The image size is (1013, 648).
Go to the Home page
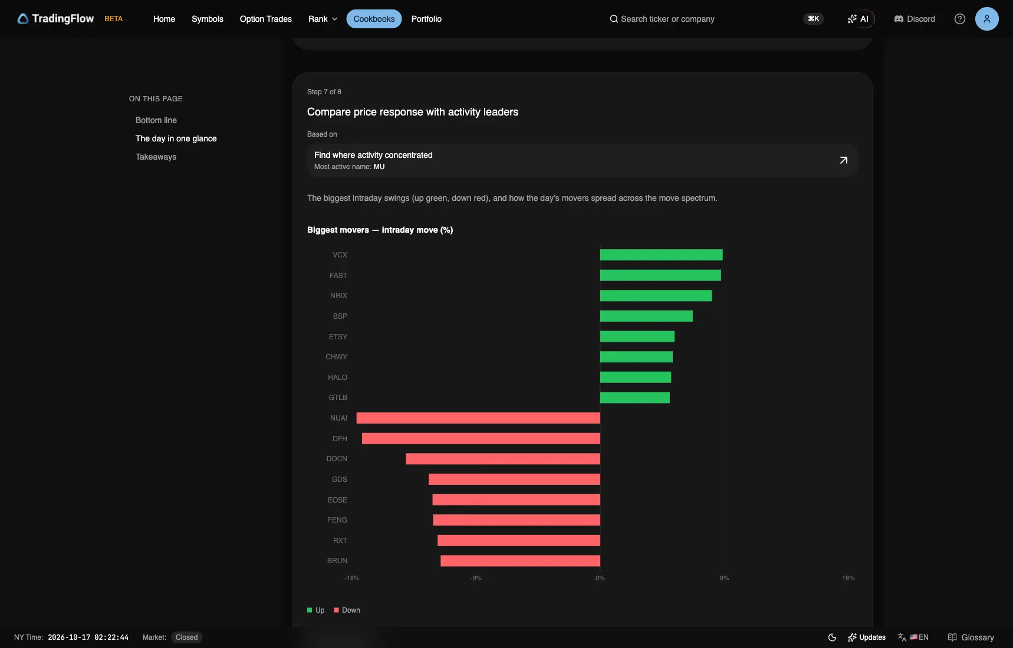(164, 19)
